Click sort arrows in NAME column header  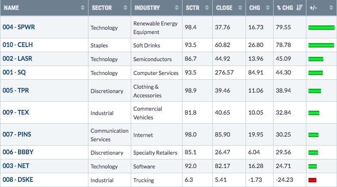82,8
